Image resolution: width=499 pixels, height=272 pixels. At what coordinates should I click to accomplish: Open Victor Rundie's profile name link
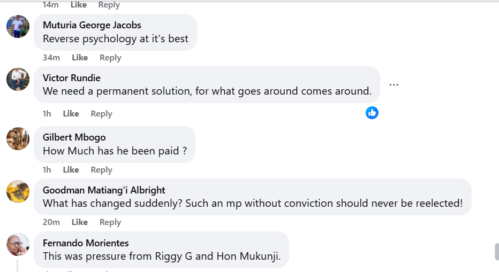click(x=72, y=78)
